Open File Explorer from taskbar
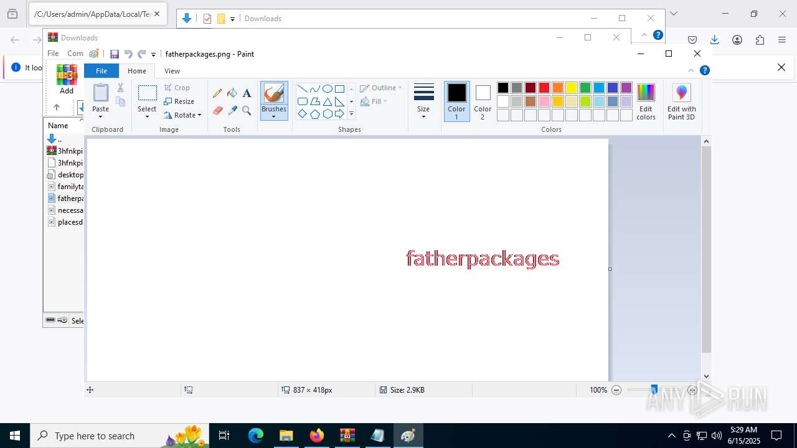Screen dimensions: 797x448 [286, 436]
